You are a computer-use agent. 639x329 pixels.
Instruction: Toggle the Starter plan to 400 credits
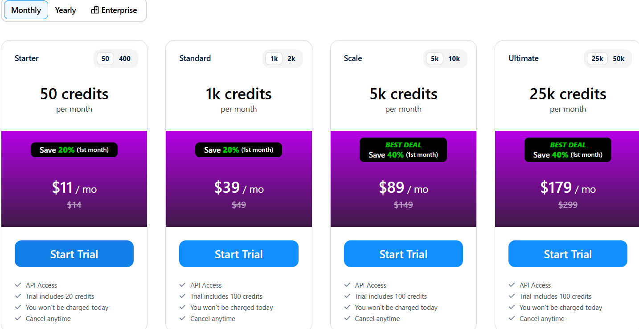[x=125, y=58]
